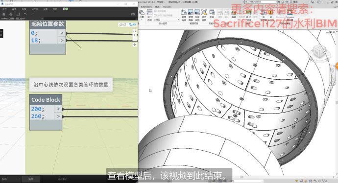Select the 起始位置参数 node header
This screenshot has height=183, width=338.
coord(48,24)
